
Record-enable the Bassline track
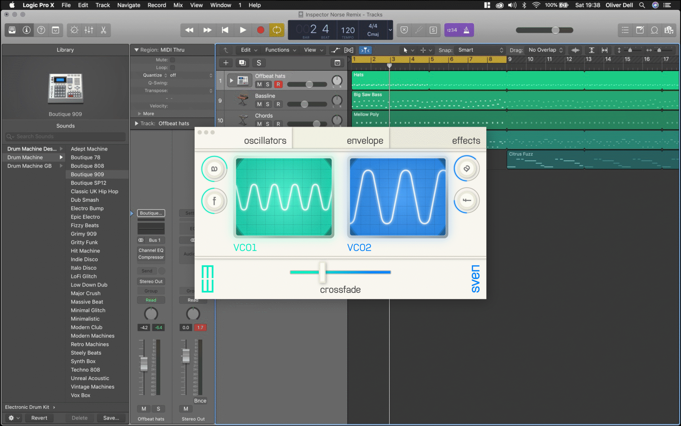(278, 104)
